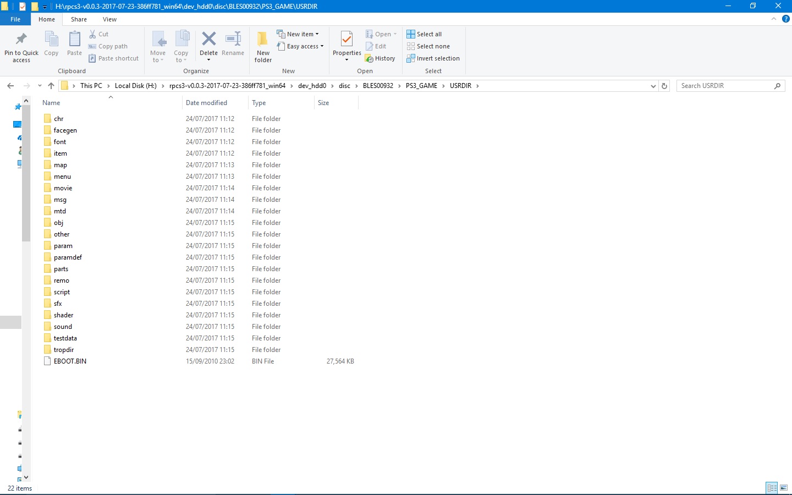Screen dimensions: 792x495
Task: Open the Share ribbon tab
Action: (x=79, y=19)
